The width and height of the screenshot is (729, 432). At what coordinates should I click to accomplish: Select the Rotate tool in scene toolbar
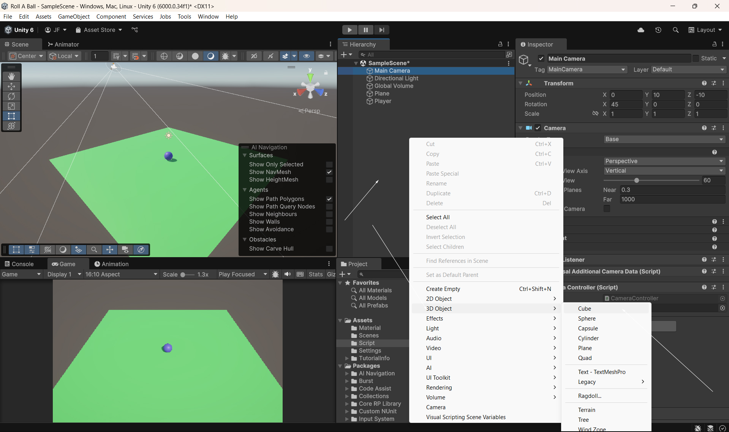tap(11, 96)
